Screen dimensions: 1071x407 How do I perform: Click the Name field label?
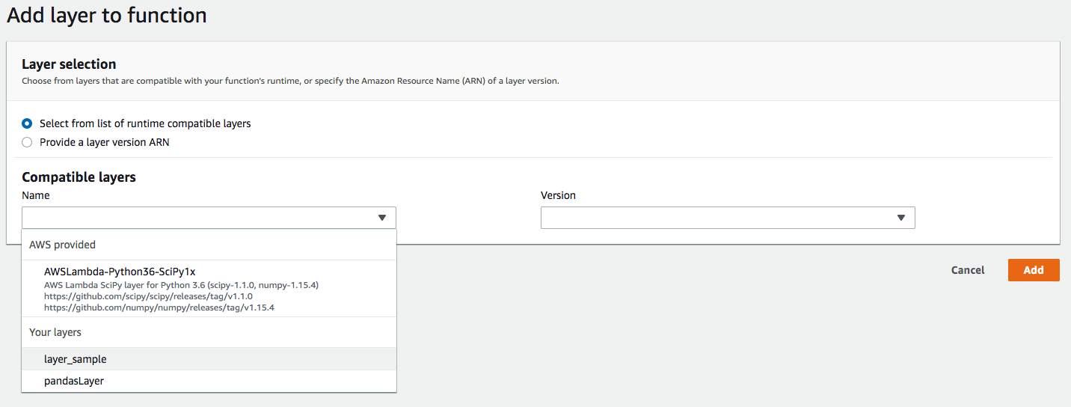[36, 195]
